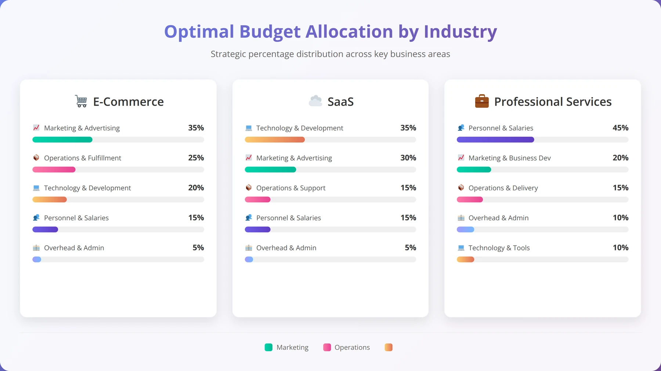Click the people icon next to Professional Services Personnel & Salaries

461,128
